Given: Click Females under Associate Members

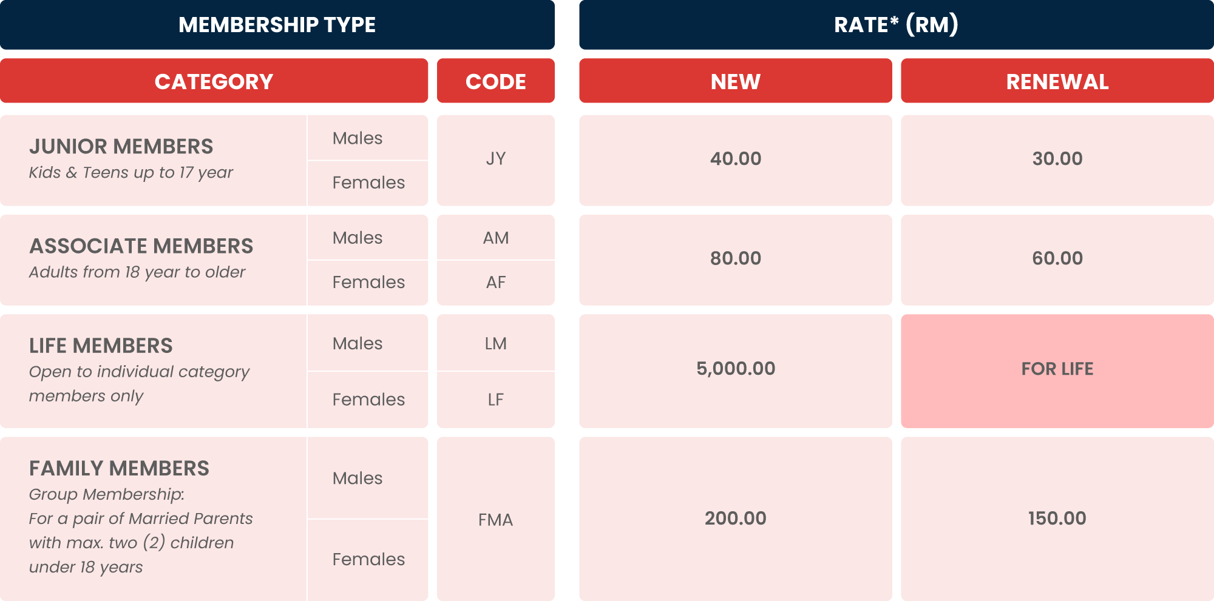Looking at the screenshot, I should [x=368, y=283].
